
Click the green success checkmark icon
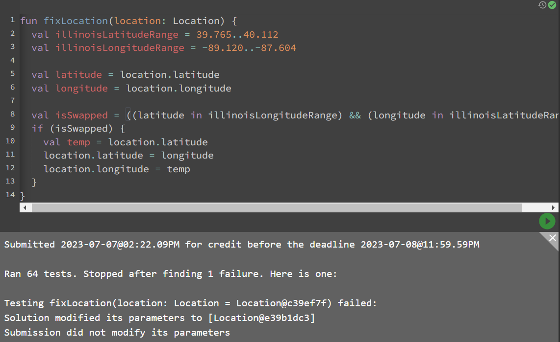click(x=552, y=5)
